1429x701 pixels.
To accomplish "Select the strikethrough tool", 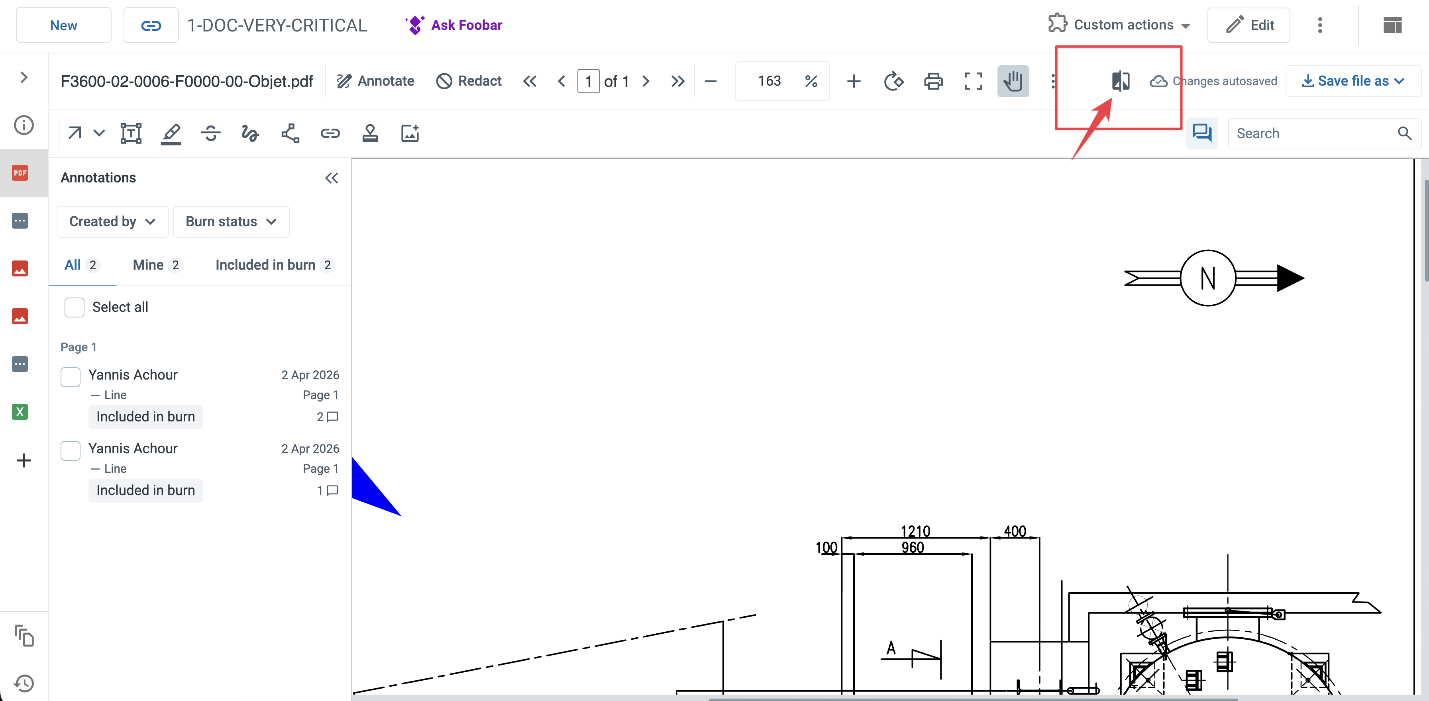I will click(211, 133).
